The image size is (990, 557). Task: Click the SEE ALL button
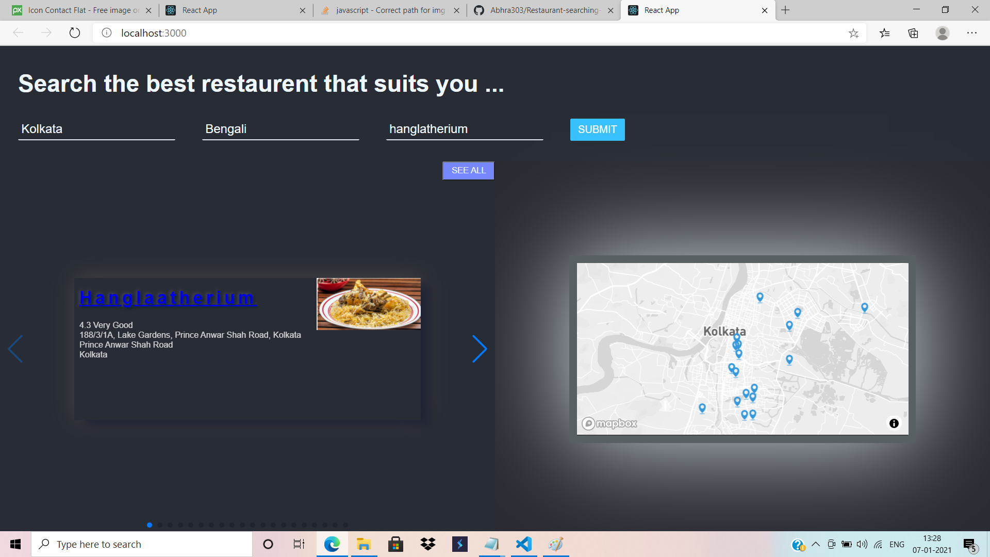468,171
